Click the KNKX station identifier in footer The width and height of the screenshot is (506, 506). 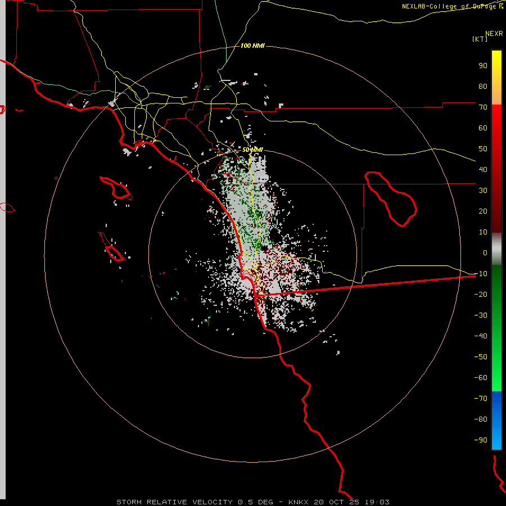[298, 502]
